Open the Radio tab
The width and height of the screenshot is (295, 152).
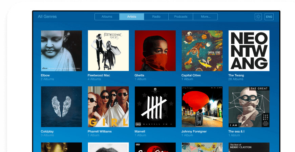coord(156,17)
